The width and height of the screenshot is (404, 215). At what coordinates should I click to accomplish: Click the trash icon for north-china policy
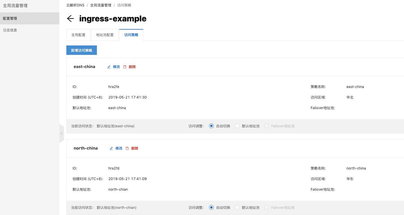[x=127, y=148]
